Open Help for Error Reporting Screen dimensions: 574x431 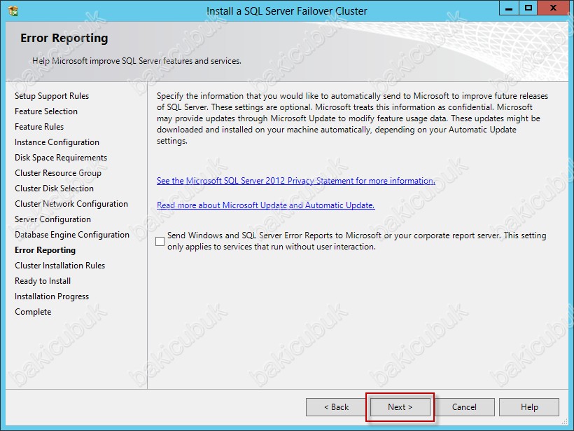tap(529, 407)
